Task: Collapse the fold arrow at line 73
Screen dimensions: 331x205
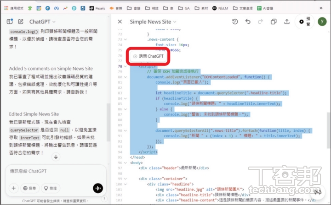Action: coord(126,39)
